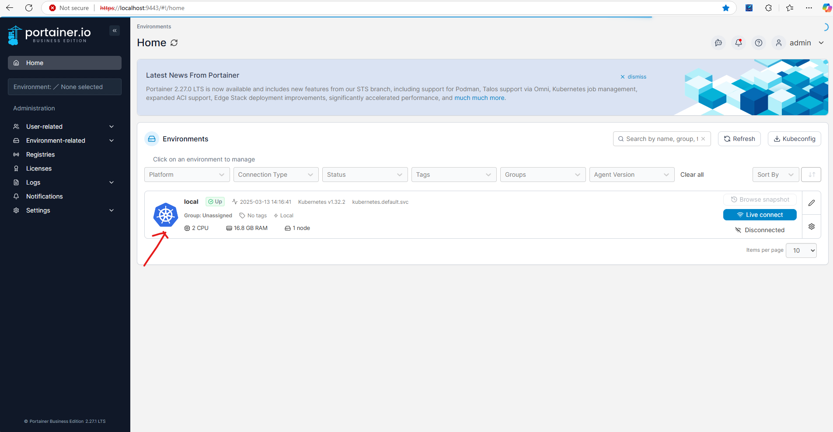Screen dimensions: 833x432
Task: Open the Platform filter dropdown
Action: coord(187,175)
